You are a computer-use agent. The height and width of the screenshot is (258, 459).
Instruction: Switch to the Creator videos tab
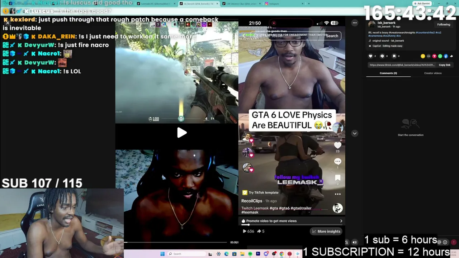pyautogui.click(x=433, y=73)
